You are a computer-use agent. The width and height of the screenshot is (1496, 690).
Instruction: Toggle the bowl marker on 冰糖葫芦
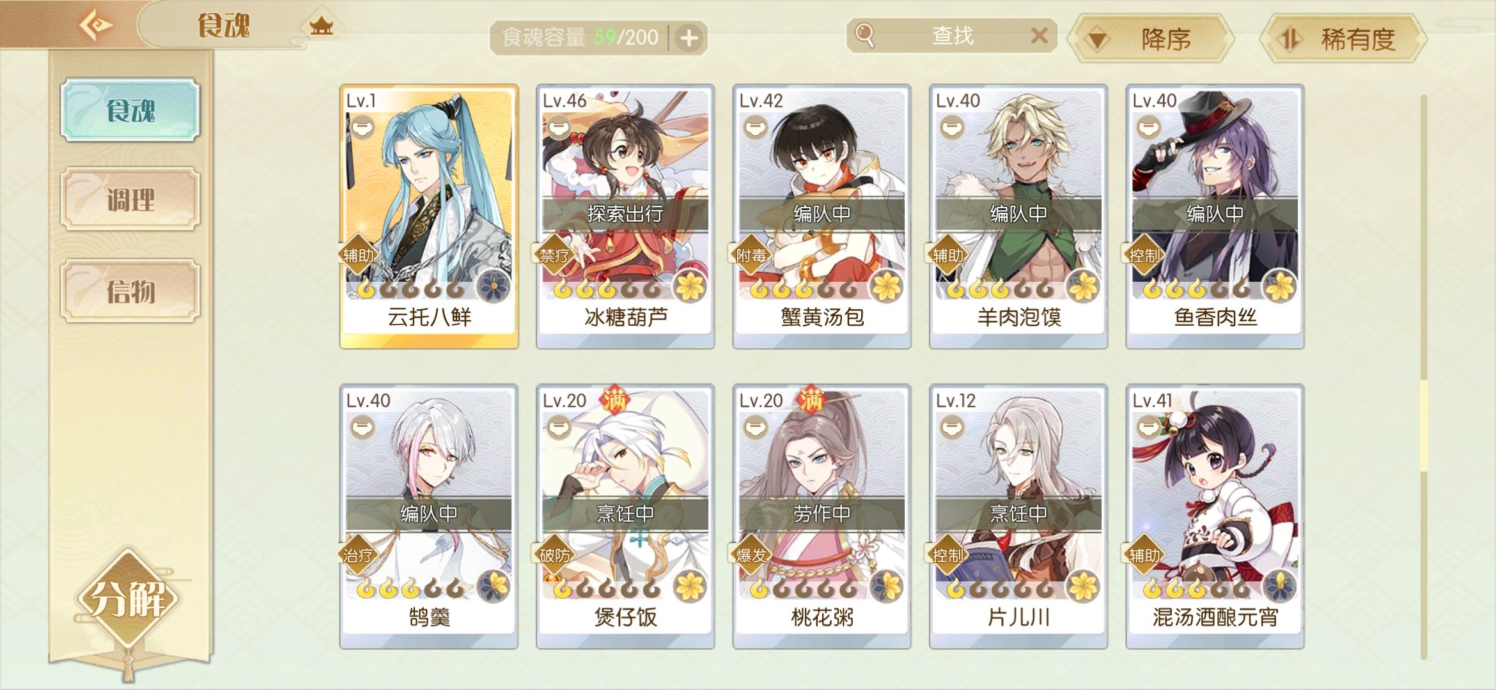[559, 127]
